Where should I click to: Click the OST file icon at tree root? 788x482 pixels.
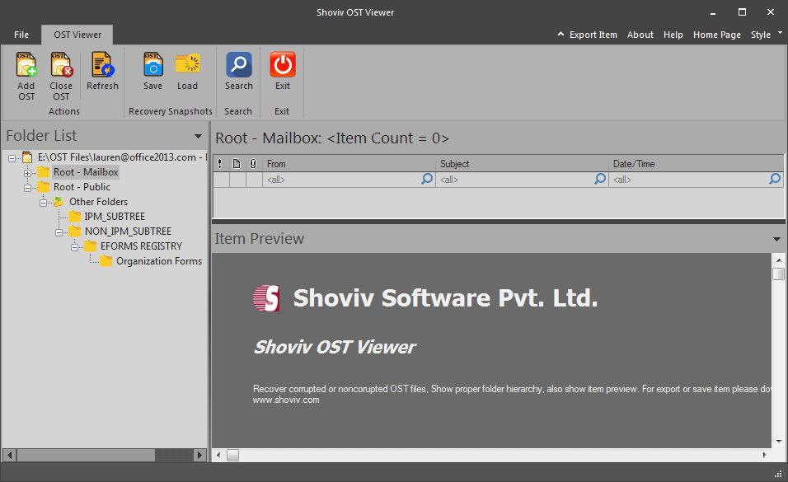[x=27, y=157]
